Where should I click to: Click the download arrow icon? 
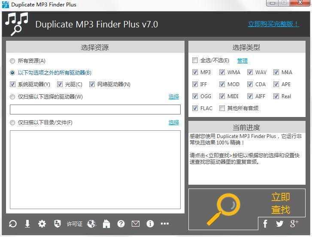coord(27,224)
